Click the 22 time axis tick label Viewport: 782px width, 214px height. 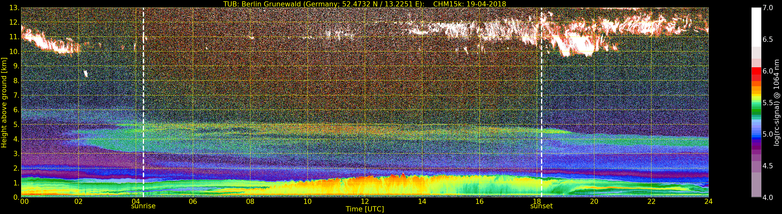click(651, 202)
